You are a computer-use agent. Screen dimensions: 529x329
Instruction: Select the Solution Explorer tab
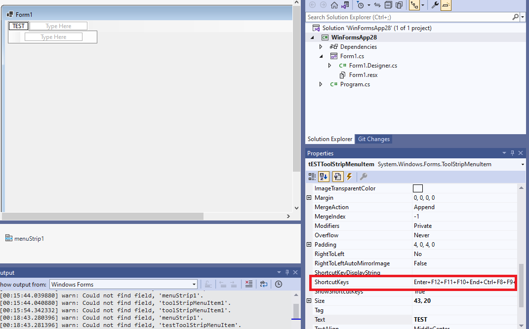[329, 139]
